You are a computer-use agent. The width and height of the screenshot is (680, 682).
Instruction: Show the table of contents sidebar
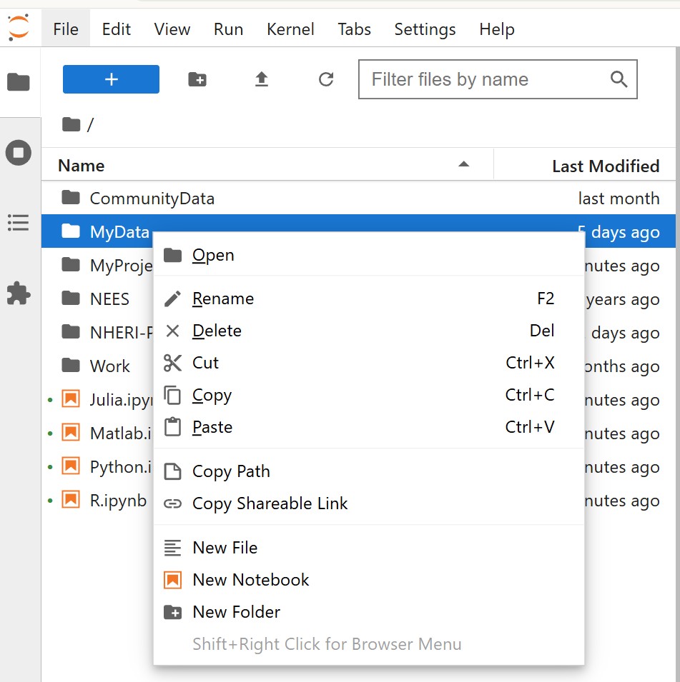[x=19, y=222]
